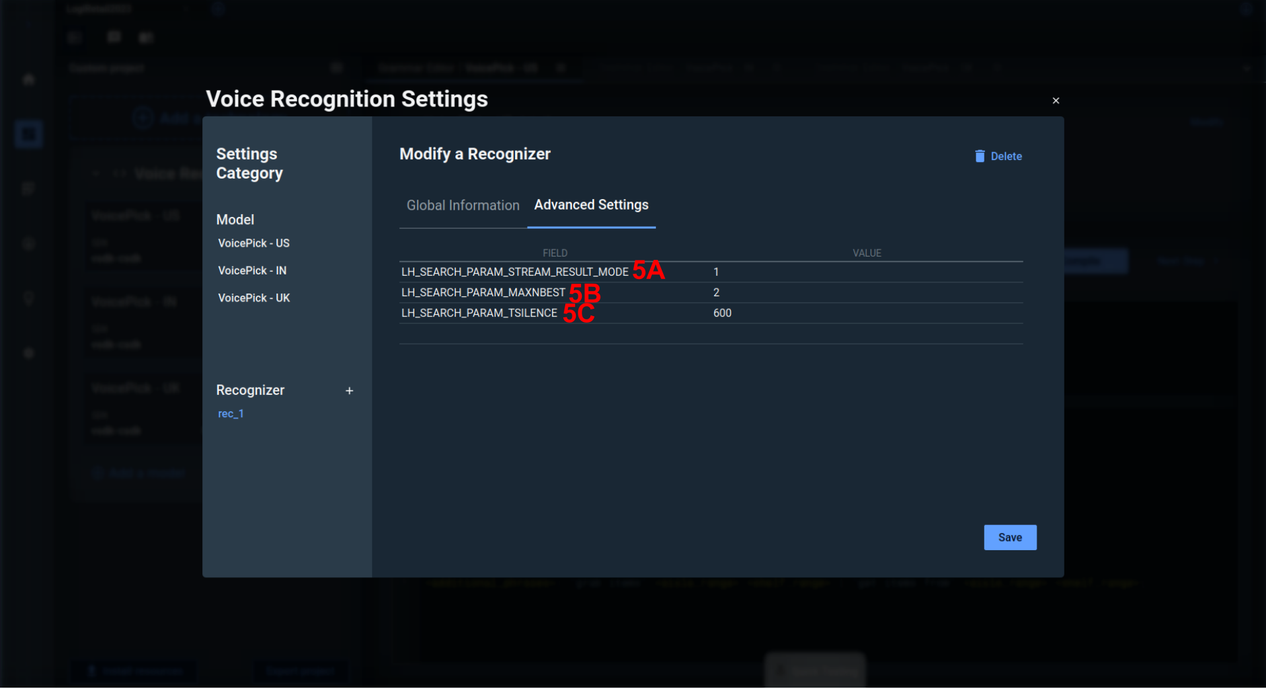Click the FIELD column header
Screen dimensions: 1266x689
pos(555,253)
